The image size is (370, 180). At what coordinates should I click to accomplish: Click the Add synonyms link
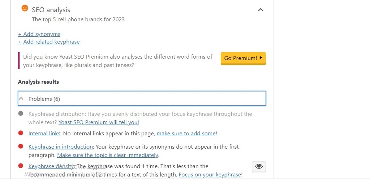39,34
